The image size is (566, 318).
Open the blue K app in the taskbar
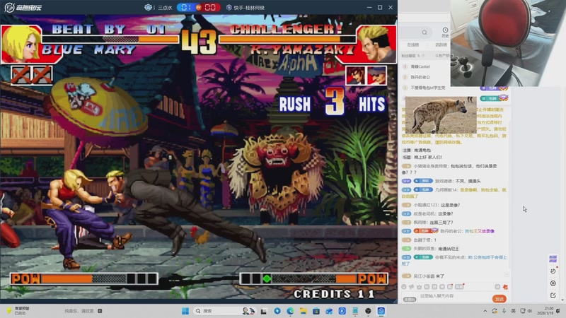(342, 311)
